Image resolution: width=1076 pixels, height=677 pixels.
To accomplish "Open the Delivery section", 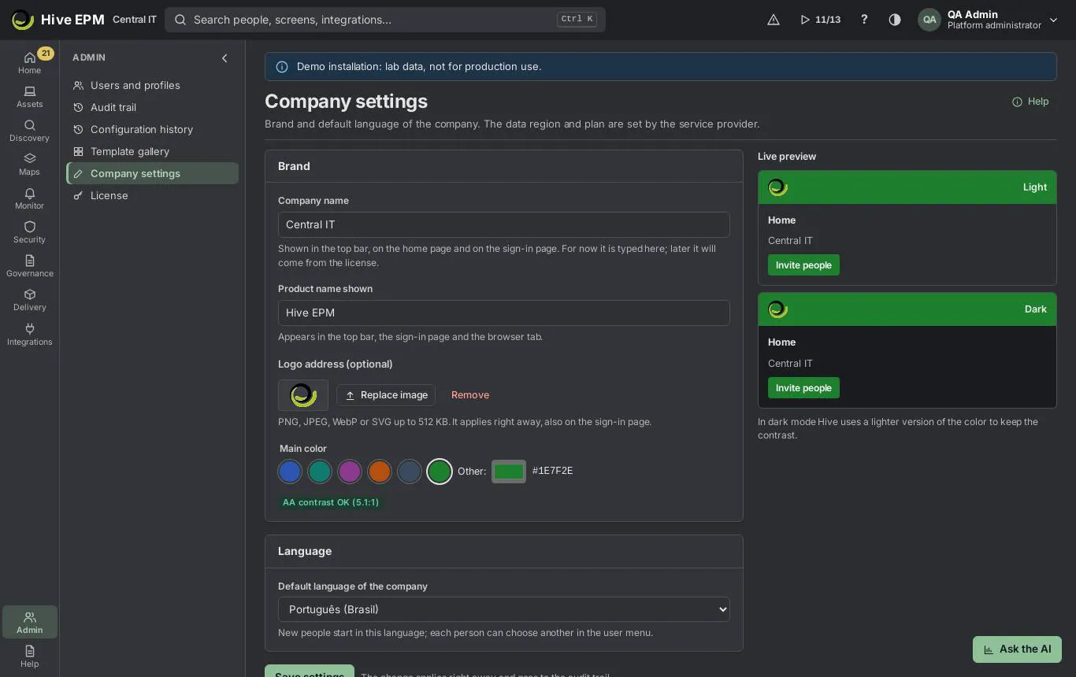I will (x=29, y=300).
